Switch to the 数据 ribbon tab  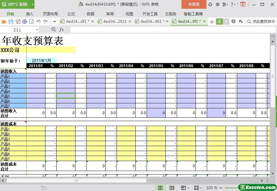coord(91,14)
